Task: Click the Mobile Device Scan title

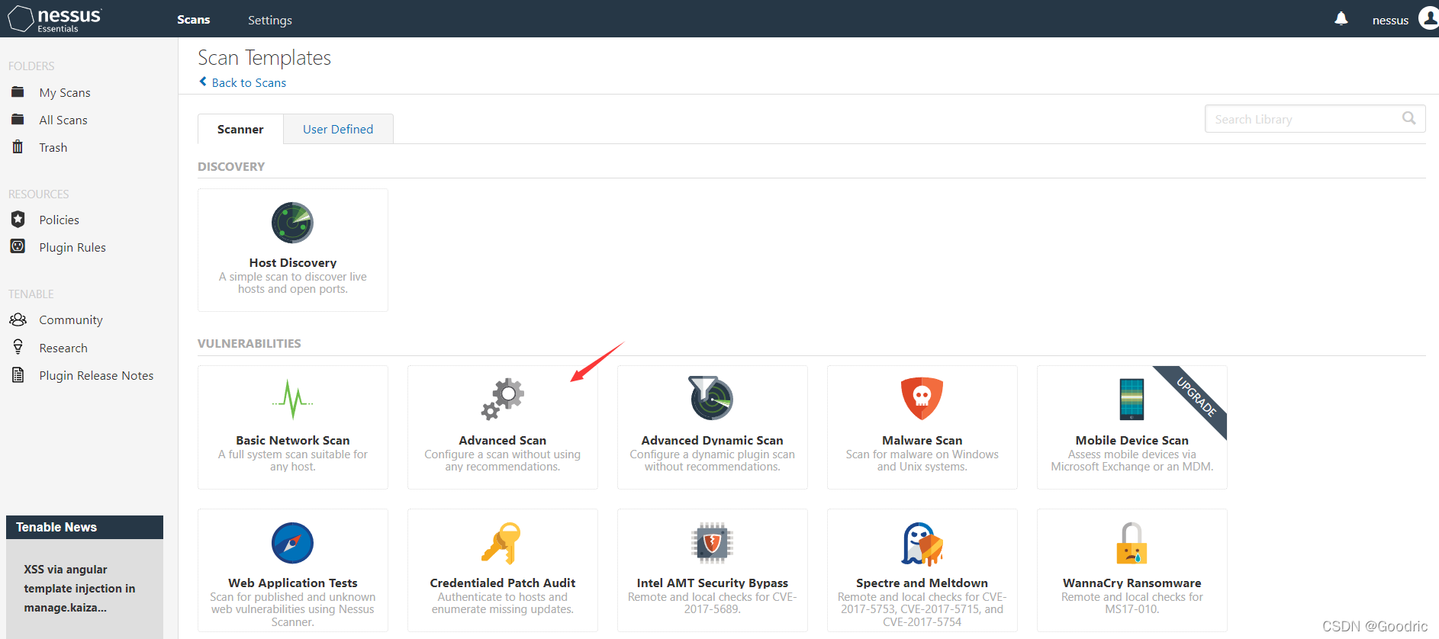Action: [1132, 440]
